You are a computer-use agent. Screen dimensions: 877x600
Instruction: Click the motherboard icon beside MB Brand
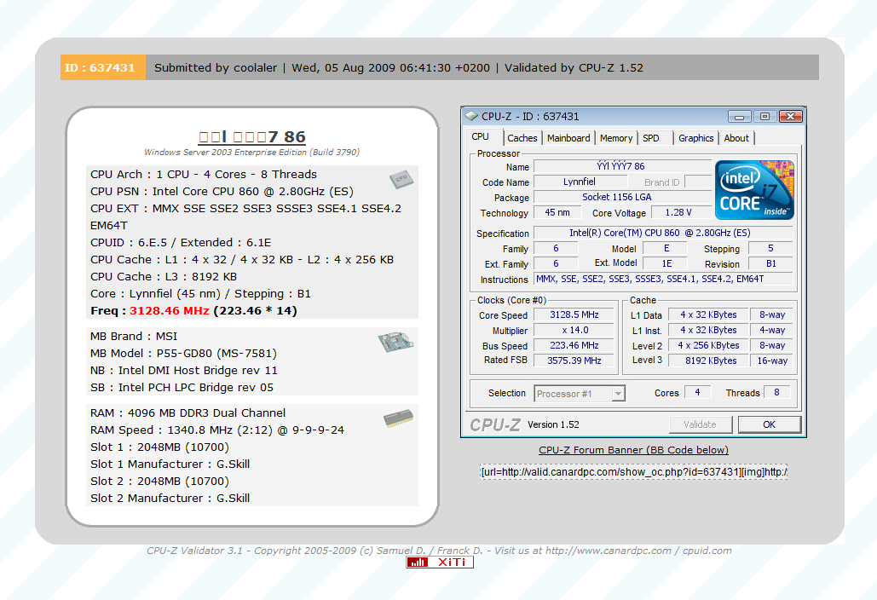395,342
